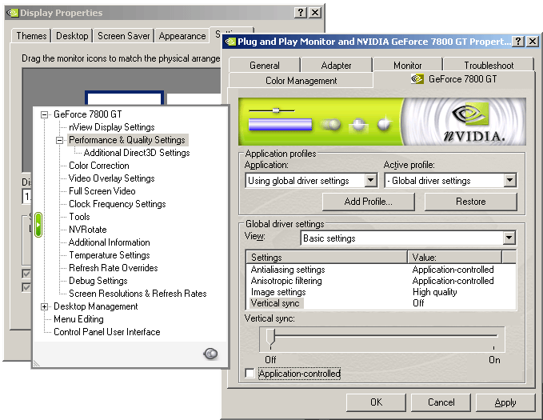Select Menu Editing in the tree
543x420 pixels.
(x=78, y=319)
